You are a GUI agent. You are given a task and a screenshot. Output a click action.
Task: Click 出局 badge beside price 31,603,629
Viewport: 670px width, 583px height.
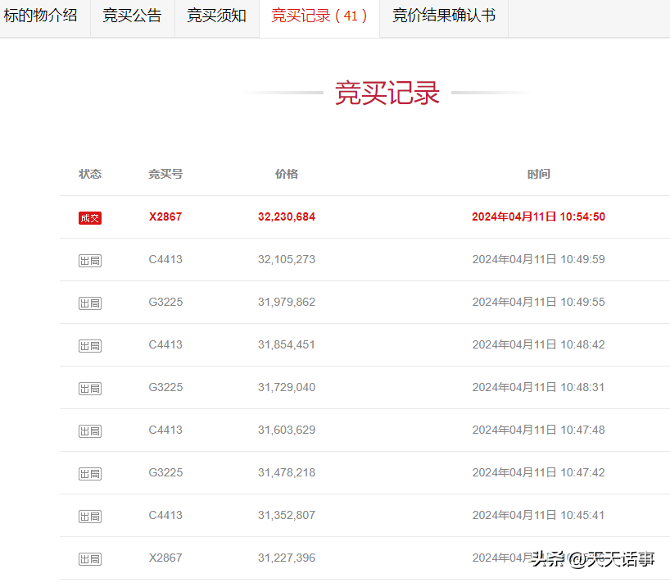click(x=90, y=431)
